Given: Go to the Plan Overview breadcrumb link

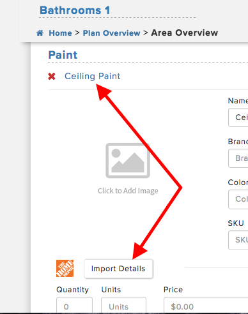Looking at the screenshot, I should [x=111, y=33].
